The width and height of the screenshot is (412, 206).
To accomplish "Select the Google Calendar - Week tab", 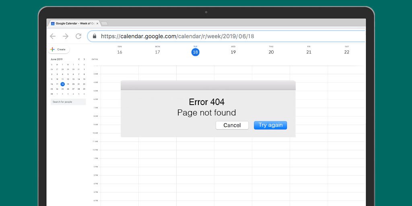I will [x=74, y=23].
